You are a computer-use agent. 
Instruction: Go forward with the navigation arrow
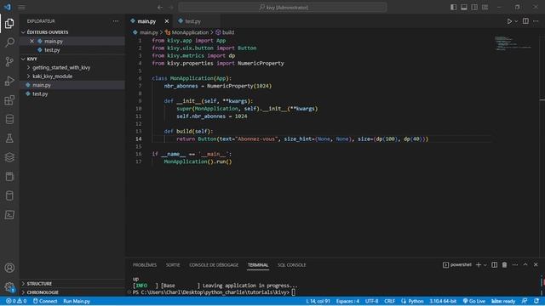(170, 8)
